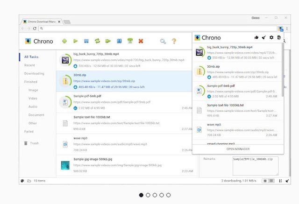The height and width of the screenshot is (204, 299).
Task: Click the green plus New Download icon
Action: click(64, 41)
